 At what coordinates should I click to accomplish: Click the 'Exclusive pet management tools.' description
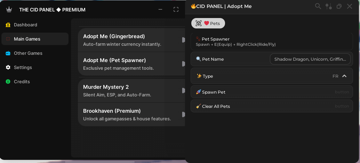(x=119, y=68)
